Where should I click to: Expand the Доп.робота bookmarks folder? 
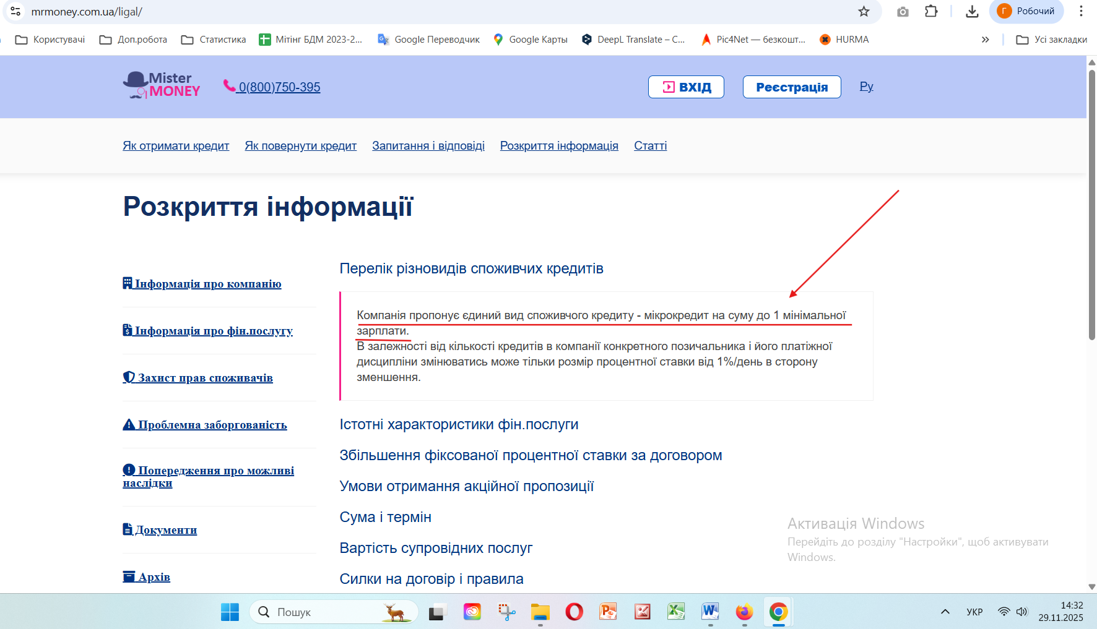click(134, 40)
